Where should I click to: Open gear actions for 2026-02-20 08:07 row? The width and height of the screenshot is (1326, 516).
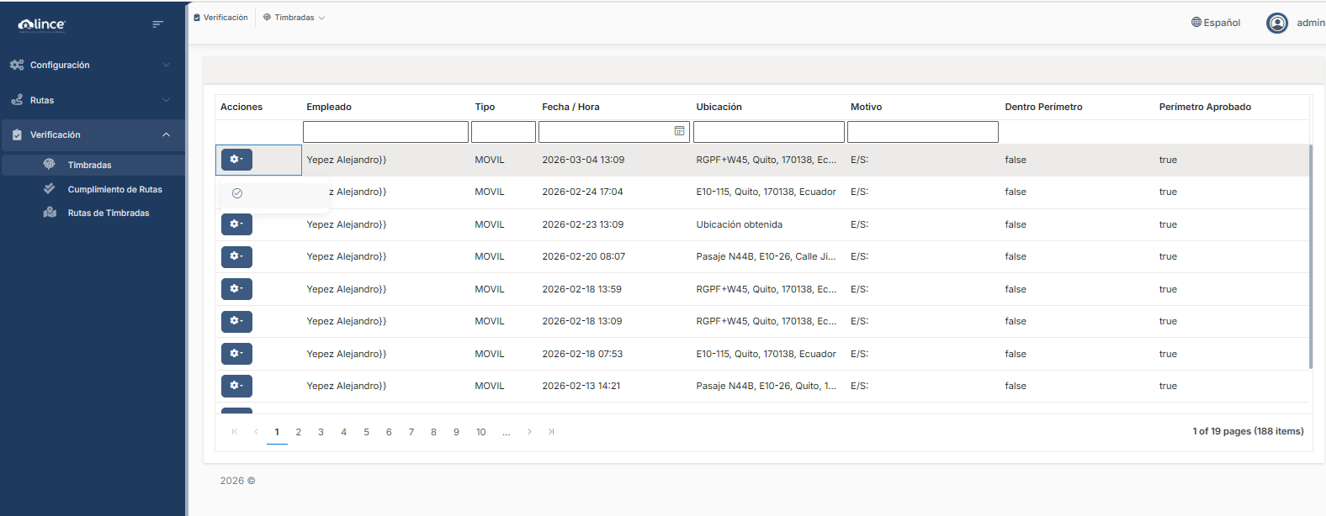click(236, 256)
